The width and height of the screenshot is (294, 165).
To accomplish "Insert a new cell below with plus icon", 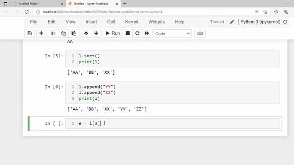I will pyautogui.click(x=41, y=33).
